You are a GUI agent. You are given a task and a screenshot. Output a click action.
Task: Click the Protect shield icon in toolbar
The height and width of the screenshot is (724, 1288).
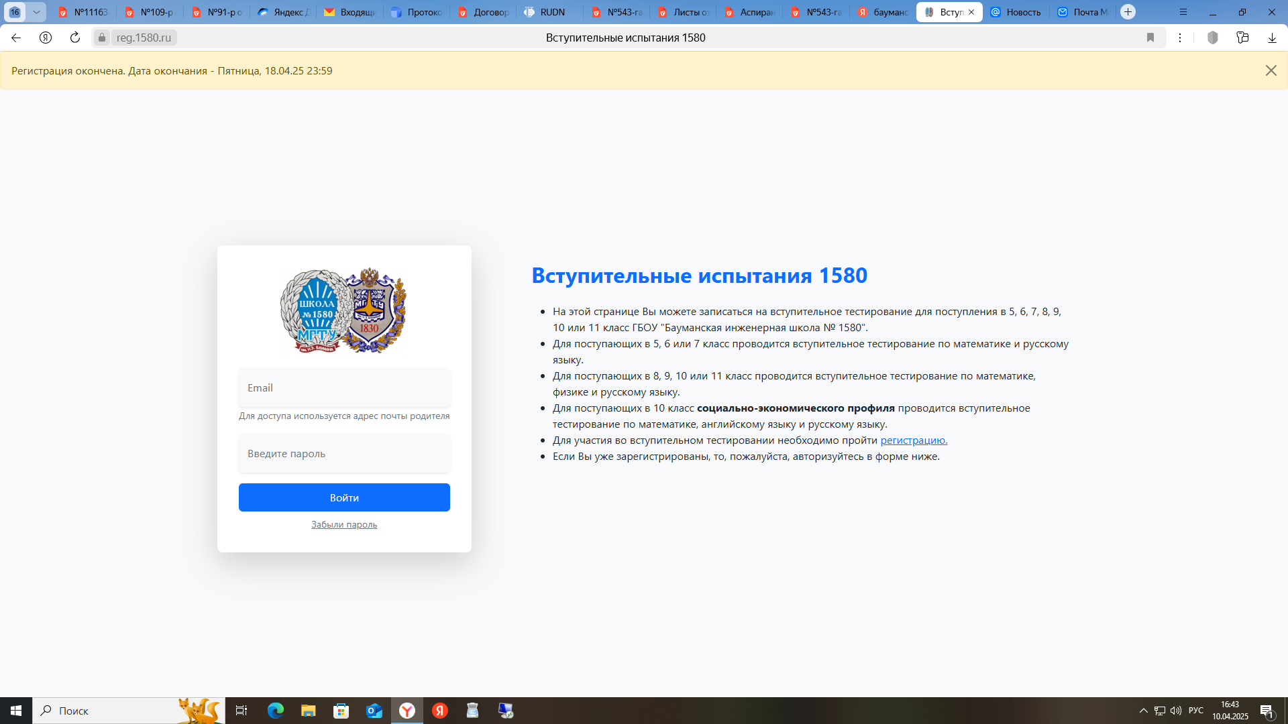tap(1212, 38)
